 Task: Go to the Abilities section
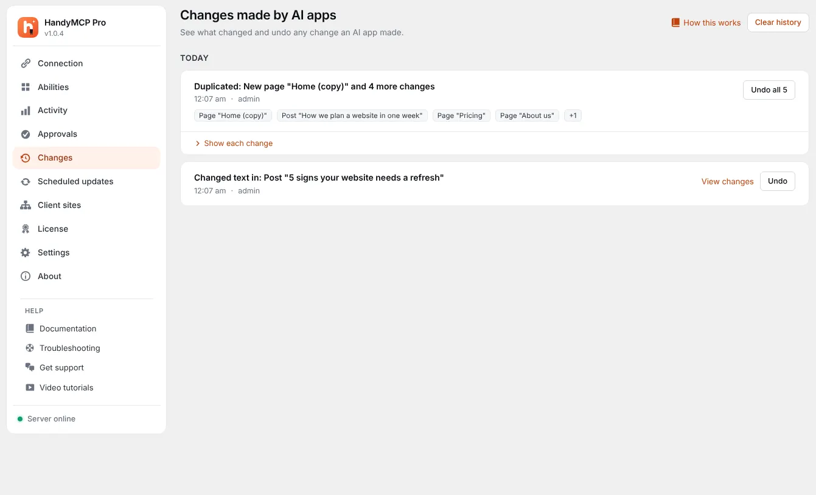[x=86, y=87]
